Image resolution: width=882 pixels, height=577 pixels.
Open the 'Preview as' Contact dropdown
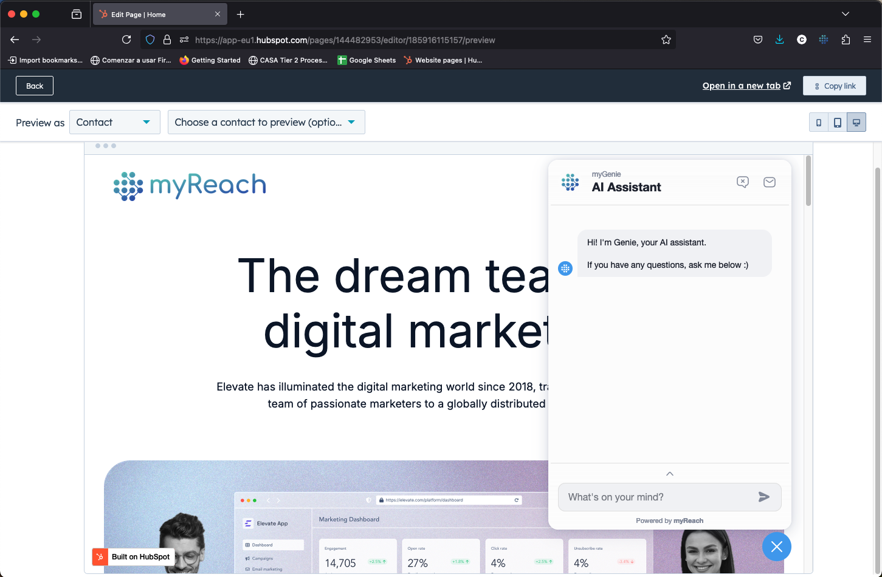pyautogui.click(x=114, y=122)
